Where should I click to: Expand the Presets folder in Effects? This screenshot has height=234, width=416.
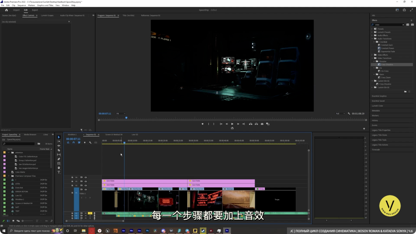(x=372, y=29)
